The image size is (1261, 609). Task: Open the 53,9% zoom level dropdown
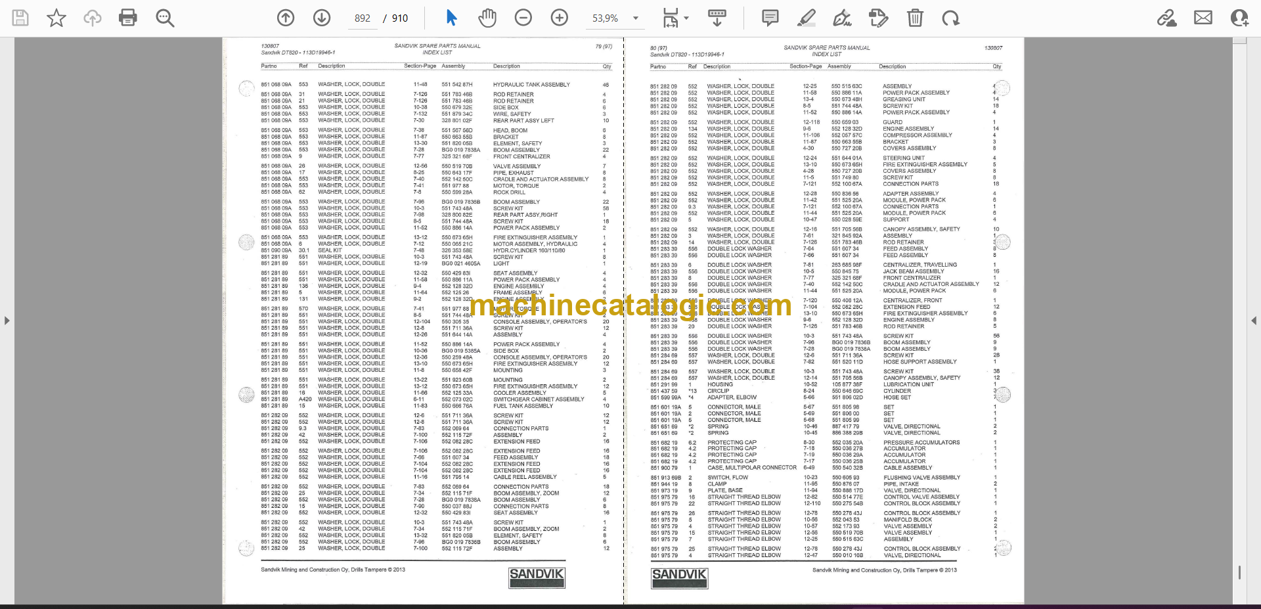[616, 18]
